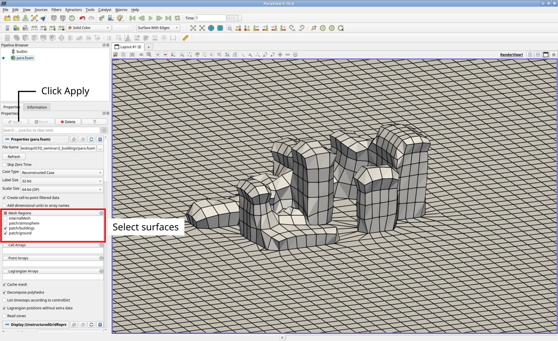Open the Clip filter icon
The width and height of the screenshot is (558, 341).
point(25,38)
